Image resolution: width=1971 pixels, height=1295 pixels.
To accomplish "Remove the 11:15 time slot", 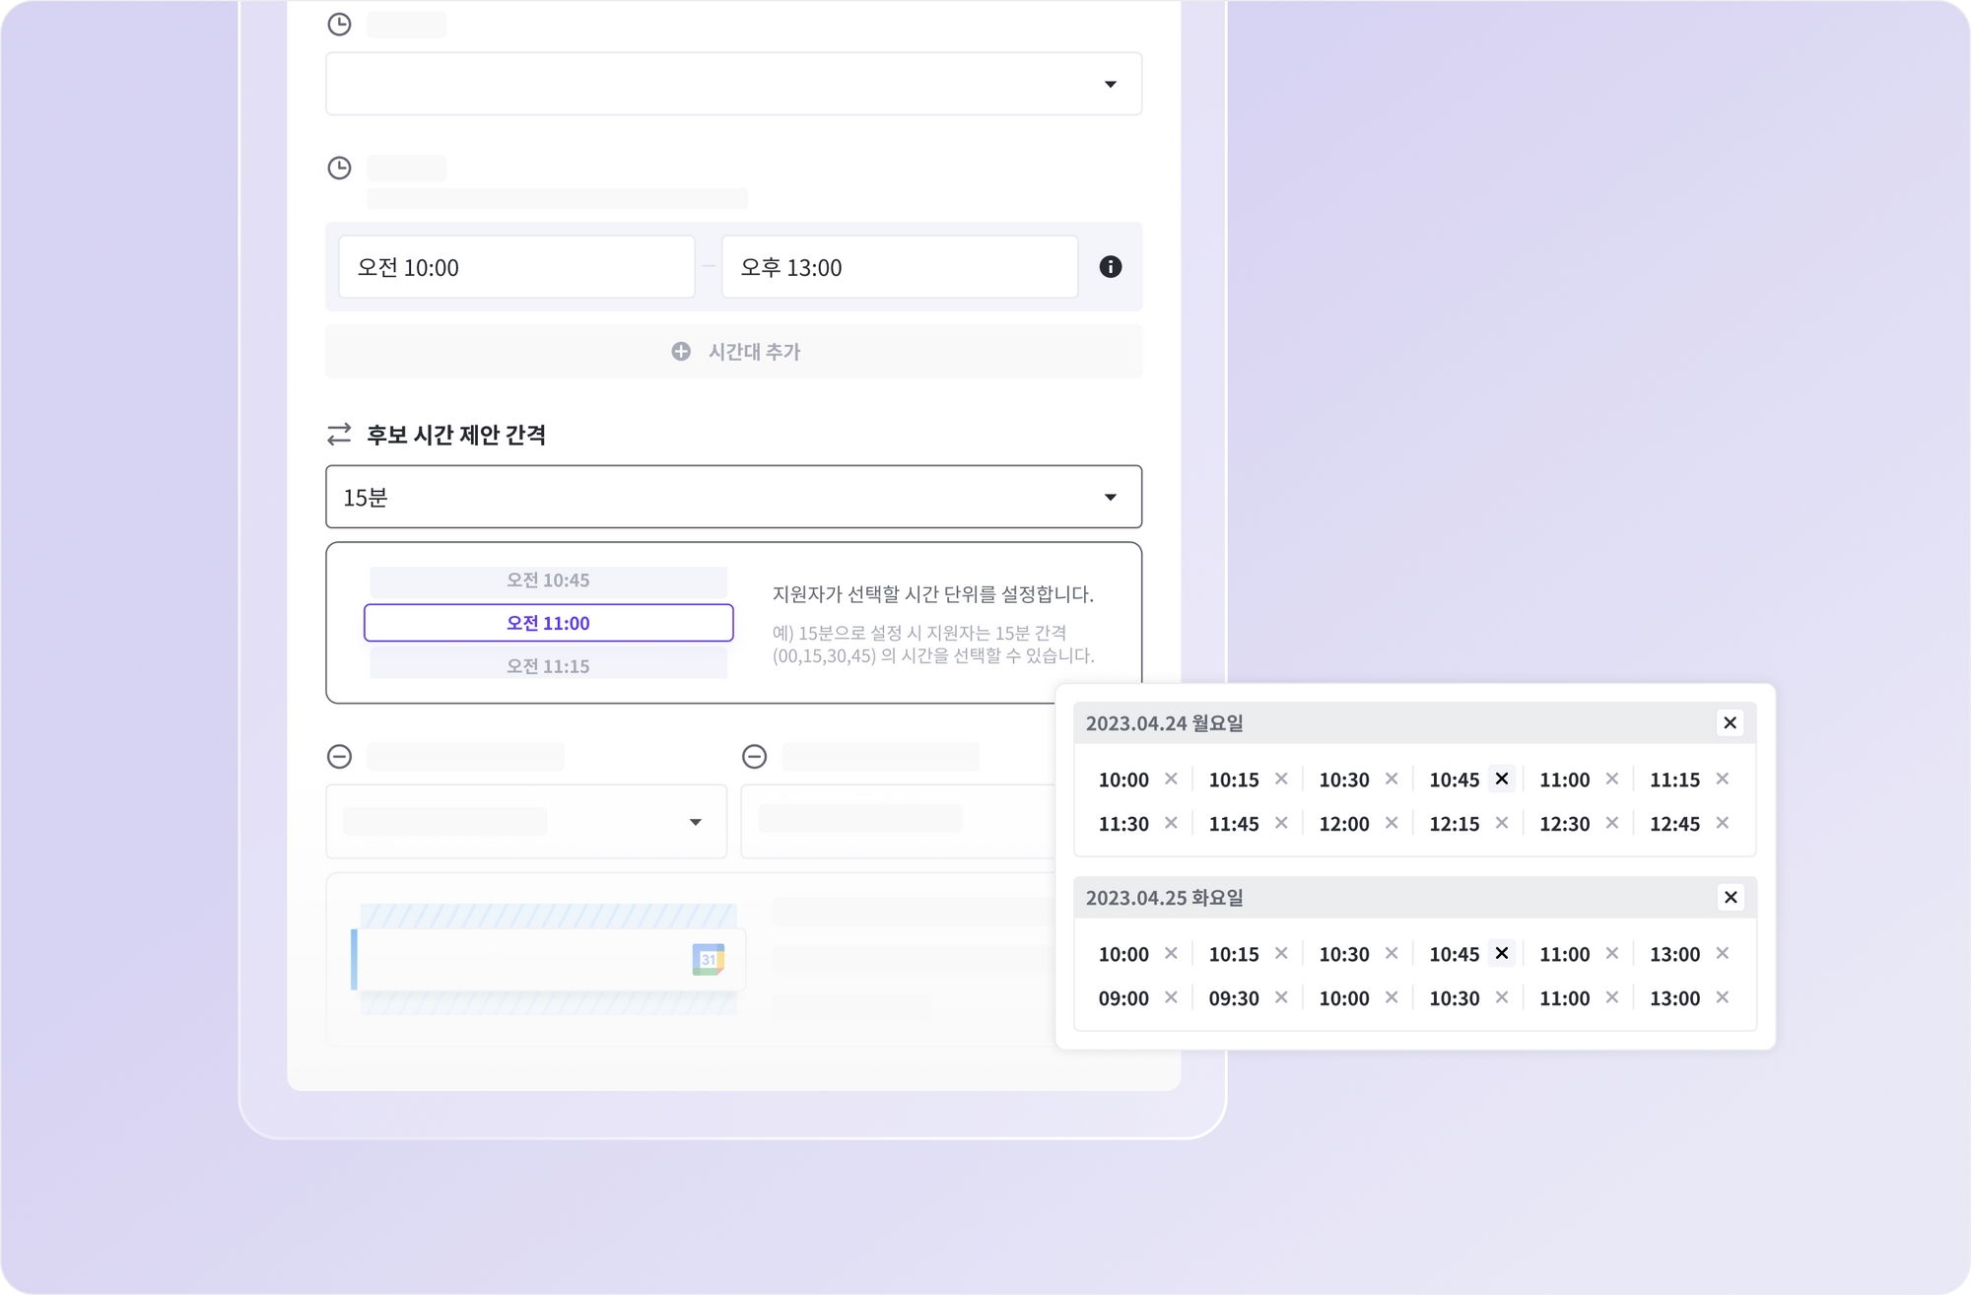I will [1722, 779].
